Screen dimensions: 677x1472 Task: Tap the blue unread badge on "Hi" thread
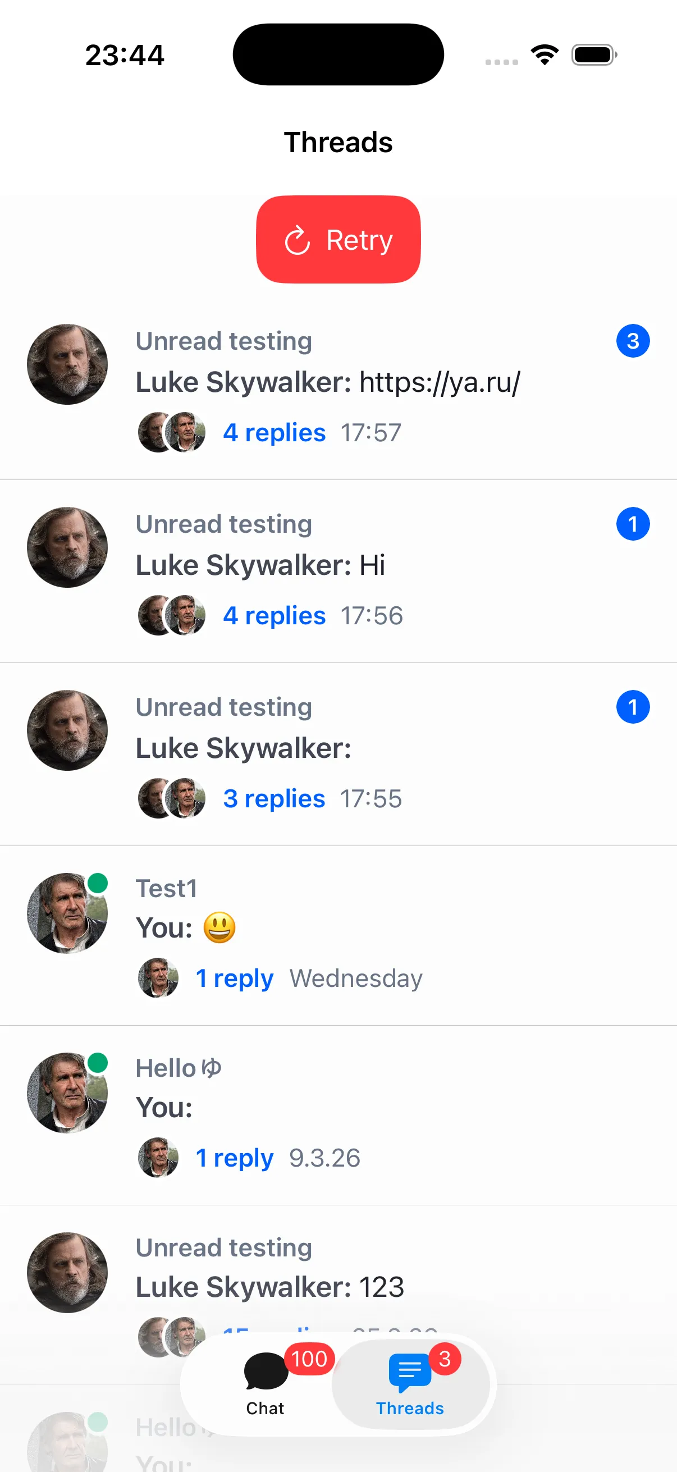click(633, 524)
